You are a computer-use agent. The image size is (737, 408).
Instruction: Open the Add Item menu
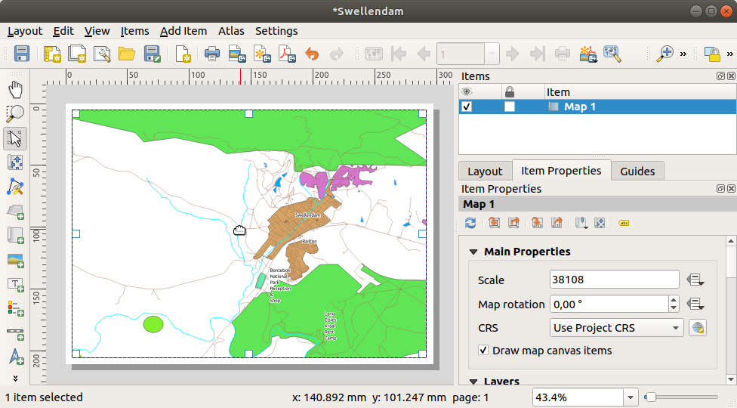coord(183,31)
